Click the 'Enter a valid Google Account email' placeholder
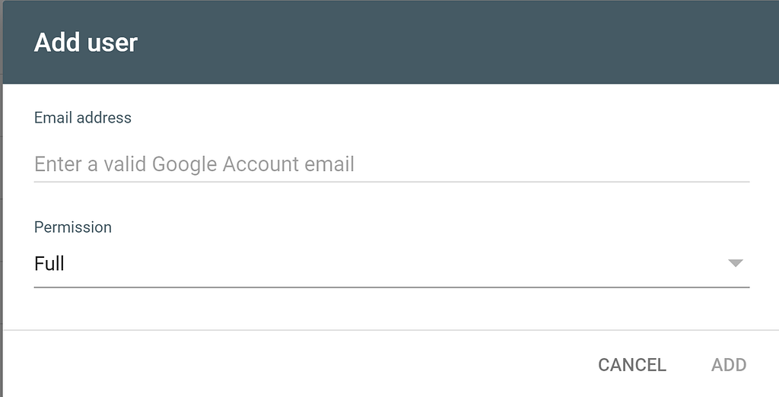The height and width of the screenshot is (397, 779). (x=194, y=164)
